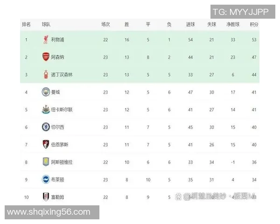Screen dimensions: 280x224
Task: Click the Newcastle United crest icon
Action: point(45,110)
